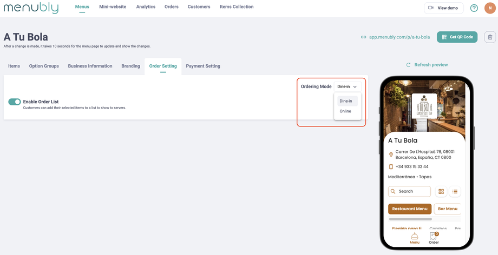The image size is (498, 255).
Task: Click the menubly logo
Action: 32,8
